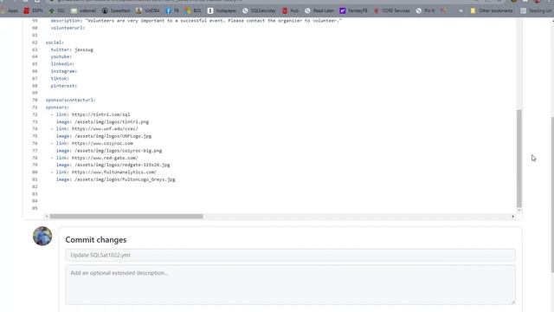Image resolution: width=554 pixels, height=312 pixels.
Task: Expand the bookmarks overflow chevron
Action: 461,10
